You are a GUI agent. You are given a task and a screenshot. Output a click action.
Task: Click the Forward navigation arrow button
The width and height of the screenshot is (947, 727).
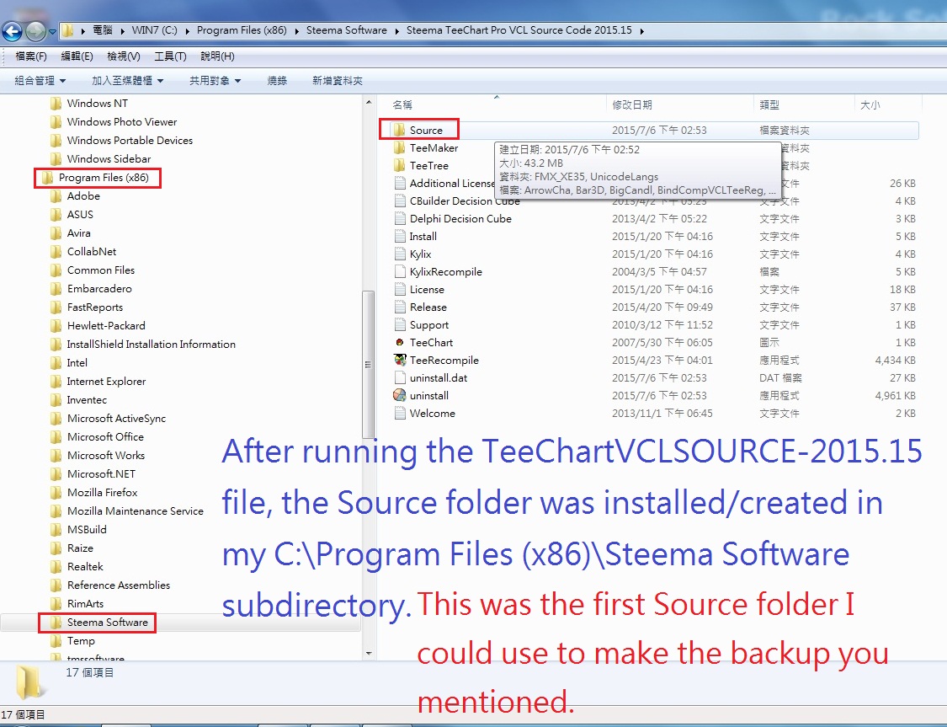35,31
